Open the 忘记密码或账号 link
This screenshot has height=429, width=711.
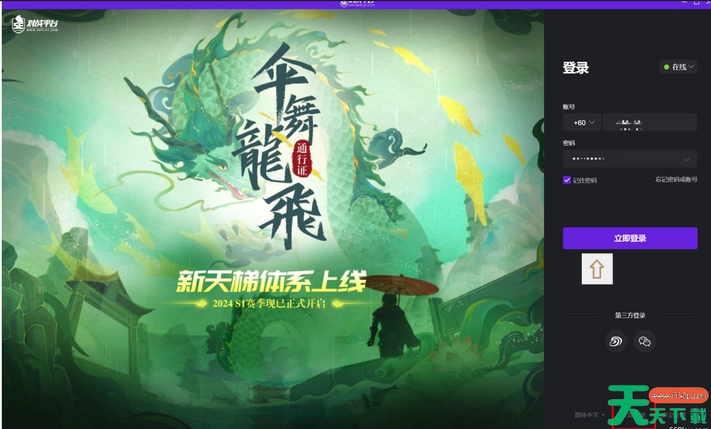coord(676,180)
